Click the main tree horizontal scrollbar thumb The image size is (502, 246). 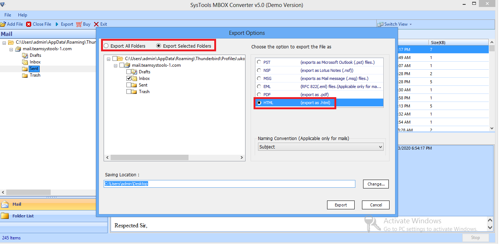[28, 192]
